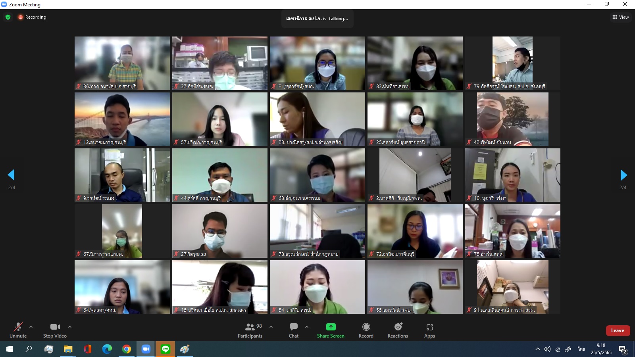
Task: Stop Video camera toggle
Action: click(55, 330)
